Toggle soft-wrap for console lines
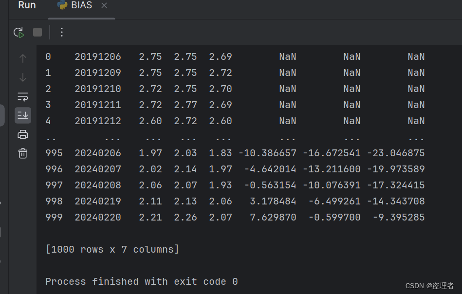This screenshot has height=294, width=462. click(x=22, y=96)
